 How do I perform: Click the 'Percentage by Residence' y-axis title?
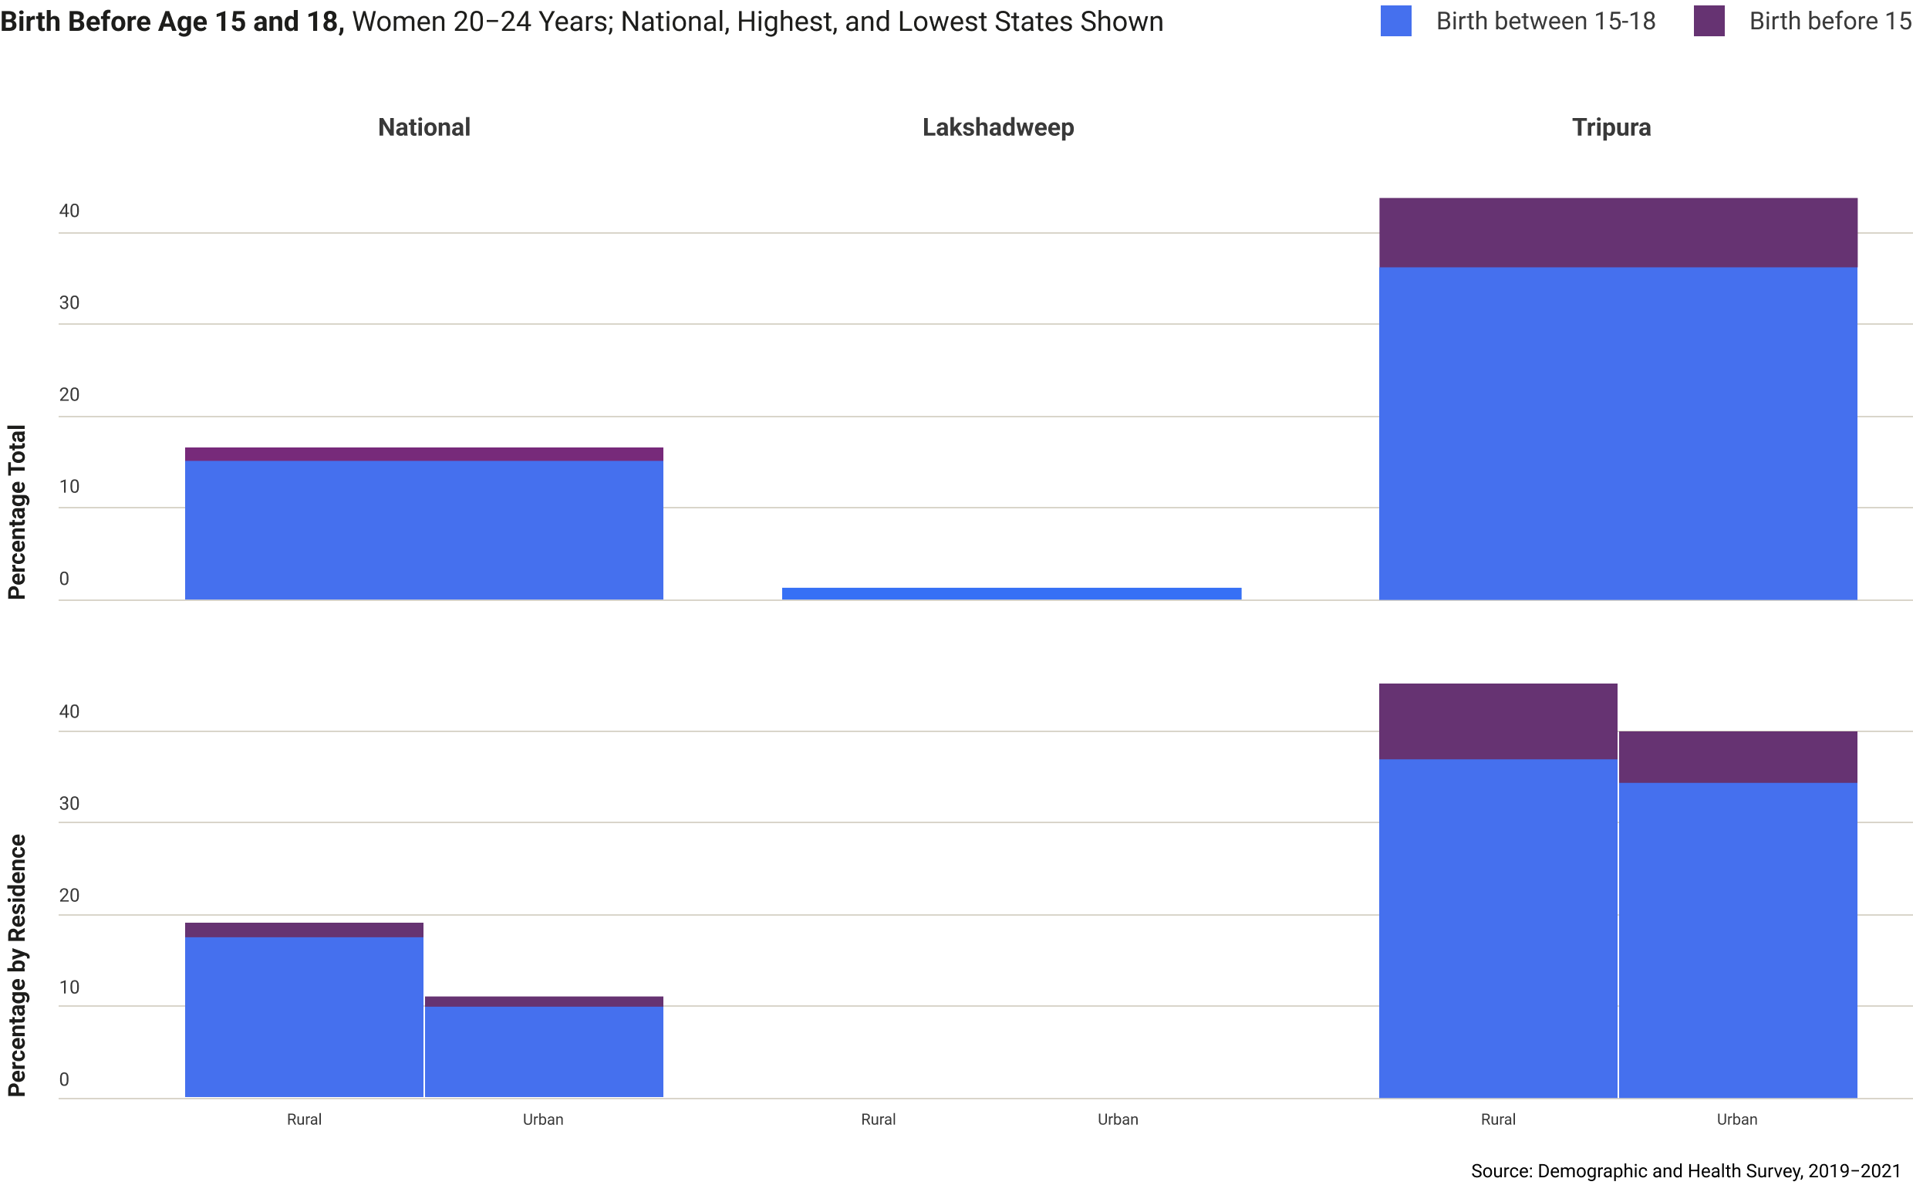pyautogui.click(x=16, y=965)
